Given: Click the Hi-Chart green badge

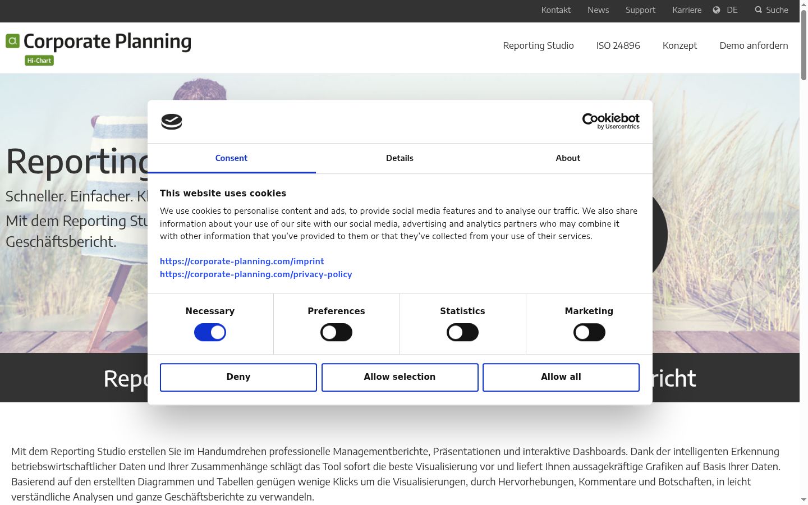Looking at the screenshot, I should 39,61.
